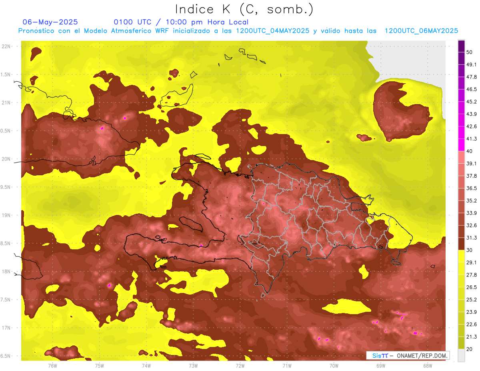Click the longitude label "71W"

click(287, 366)
